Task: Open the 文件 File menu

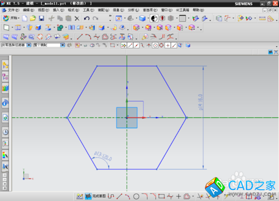Action: tap(11, 10)
